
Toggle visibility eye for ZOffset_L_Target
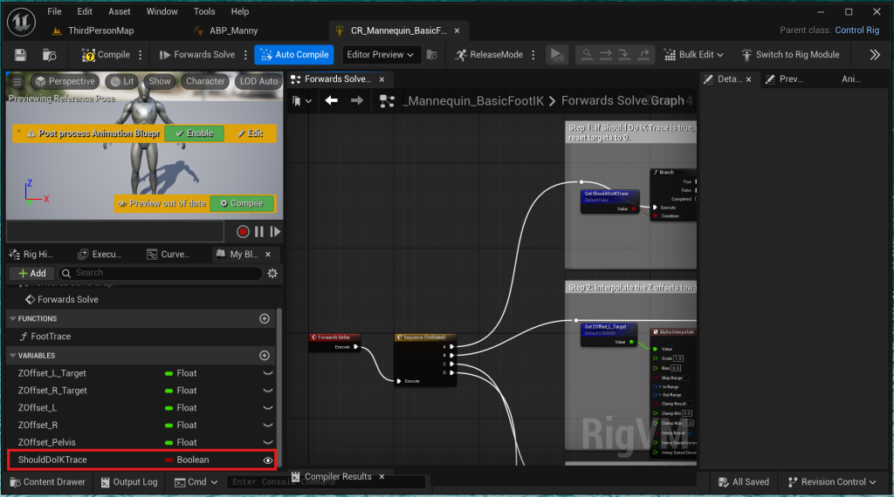(x=267, y=373)
